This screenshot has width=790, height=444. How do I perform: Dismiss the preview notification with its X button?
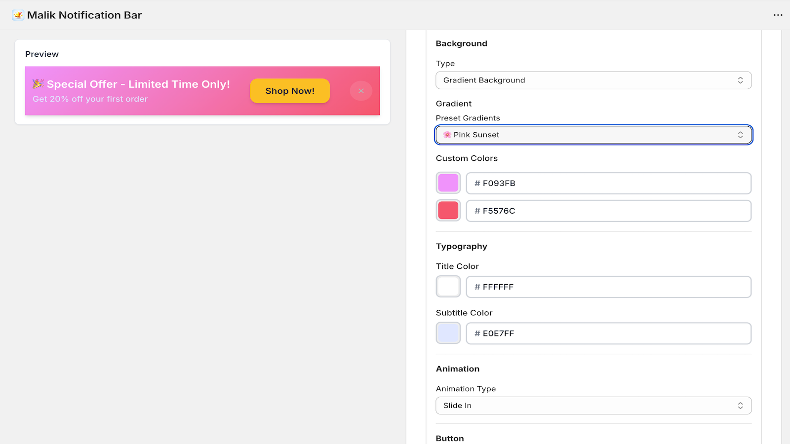(x=361, y=91)
